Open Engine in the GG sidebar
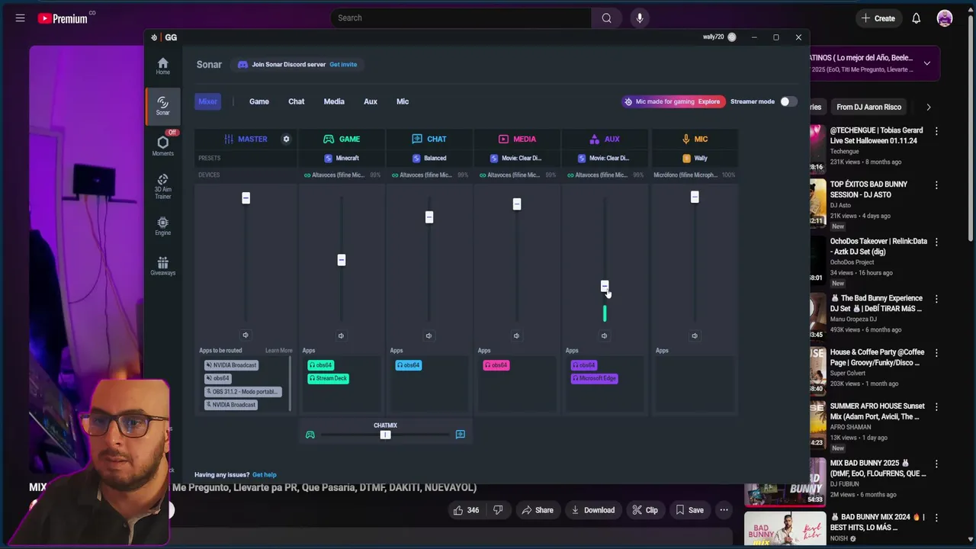The width and height of the screenshot is (976, 549). pyautogui.click(x=162, y=226)
